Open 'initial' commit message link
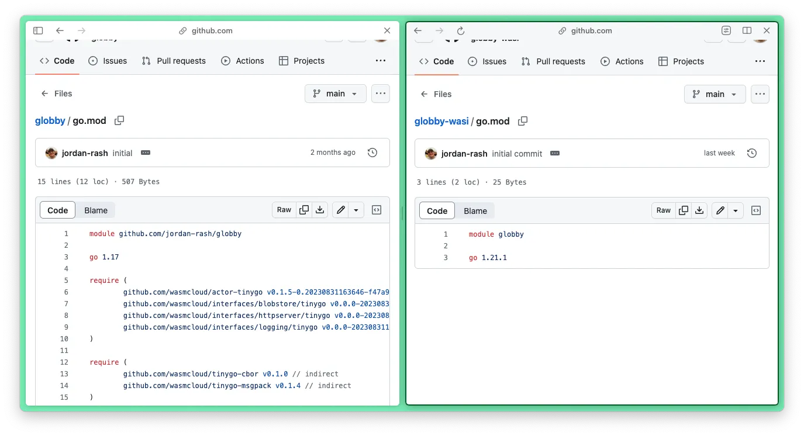This screenshot has width=804, height=436. (123, 153)
